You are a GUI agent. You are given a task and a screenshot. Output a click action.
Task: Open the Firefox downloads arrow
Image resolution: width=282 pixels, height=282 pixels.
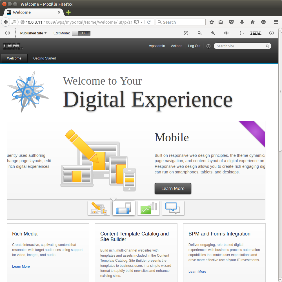242,22
